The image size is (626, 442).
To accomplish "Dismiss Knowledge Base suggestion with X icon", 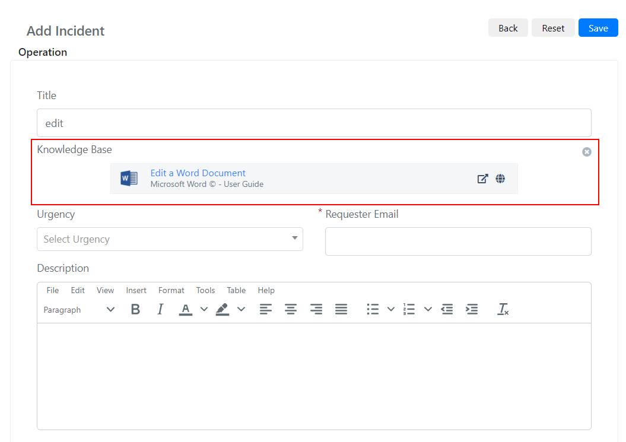I will point(586,152).
